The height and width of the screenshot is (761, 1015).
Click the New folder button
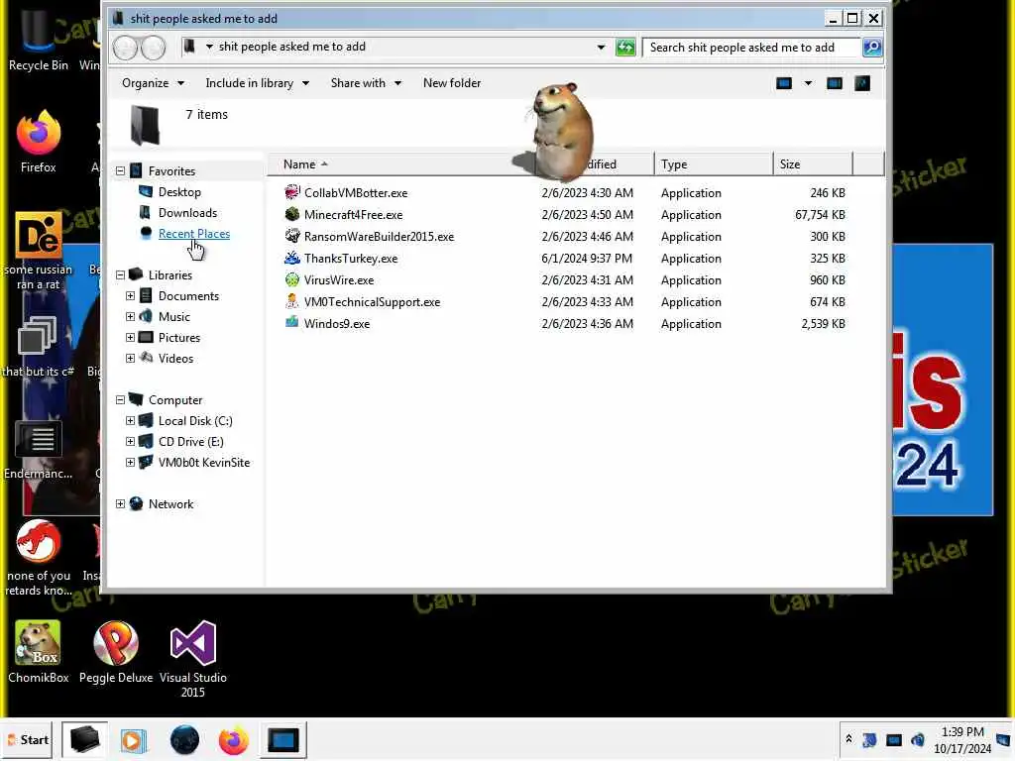(x=452, y=83)
